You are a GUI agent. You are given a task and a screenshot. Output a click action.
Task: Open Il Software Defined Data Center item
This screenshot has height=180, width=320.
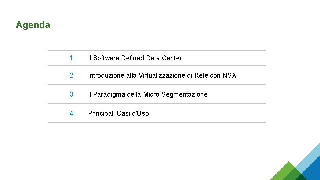(135, 58)
